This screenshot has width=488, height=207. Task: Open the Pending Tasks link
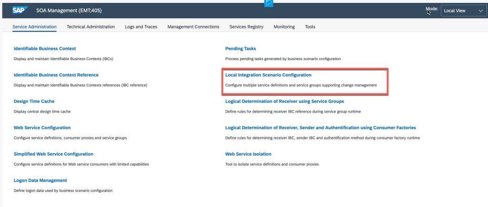241,49
